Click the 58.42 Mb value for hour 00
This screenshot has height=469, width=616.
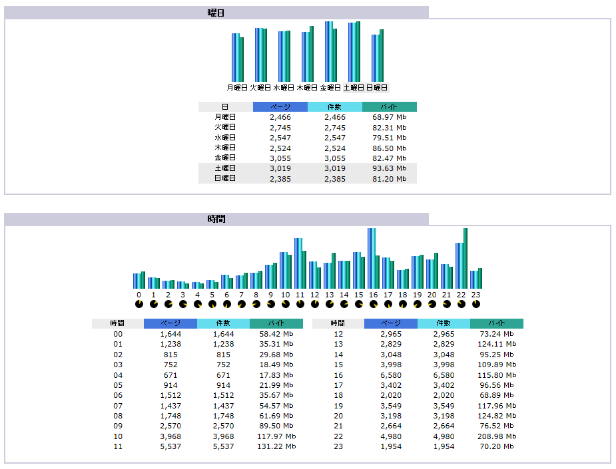coord(276,334)
